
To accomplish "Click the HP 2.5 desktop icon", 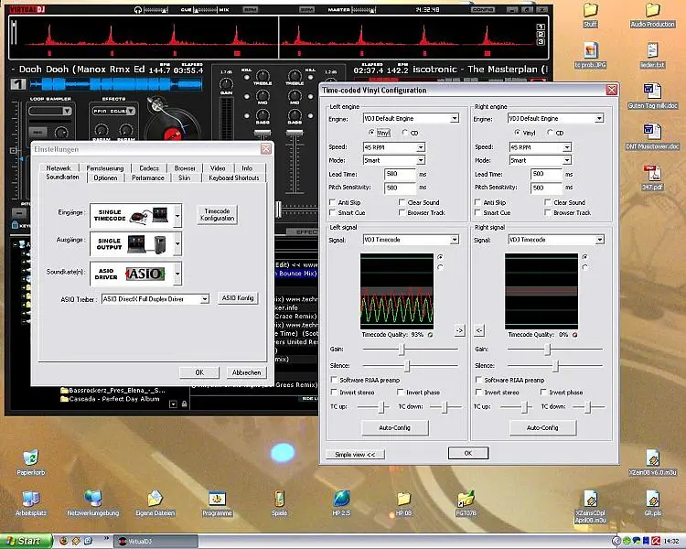I will coord(341,499).
